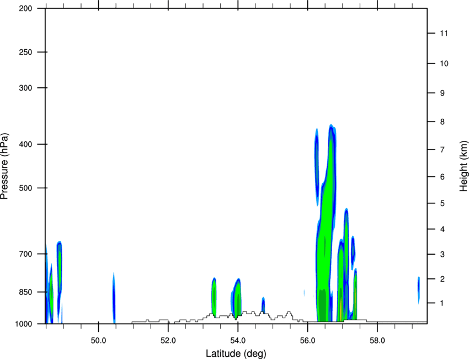The width and height of the screenshot is (469, 359).
Task: Click the 5 km height label
Action: pyautogui.click(x=443, y=203)
